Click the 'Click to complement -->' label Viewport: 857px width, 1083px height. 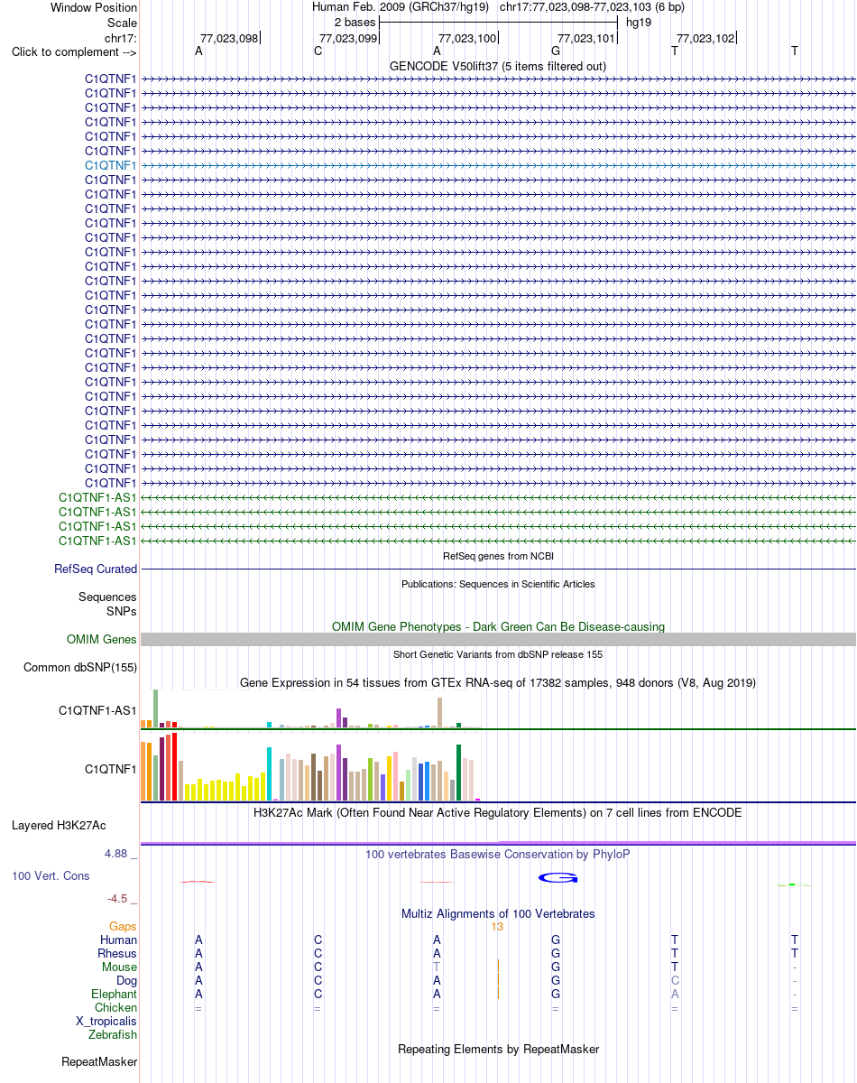coord(74,51)
